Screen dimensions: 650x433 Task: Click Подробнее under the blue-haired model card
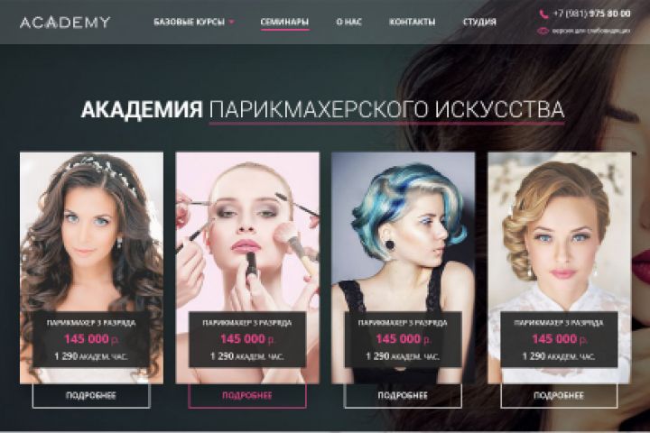pyautogui.click(x=403, y=396)
